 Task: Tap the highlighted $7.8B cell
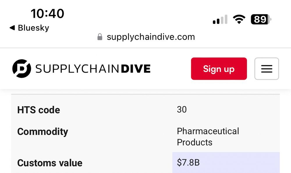pyautogui.click(x=226, y=163)
